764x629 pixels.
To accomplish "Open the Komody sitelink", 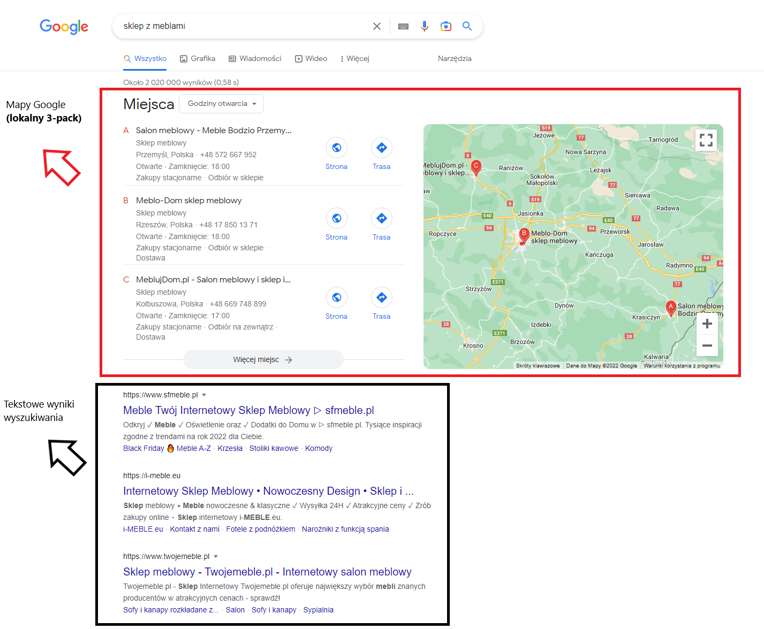I will click(319, 449).
